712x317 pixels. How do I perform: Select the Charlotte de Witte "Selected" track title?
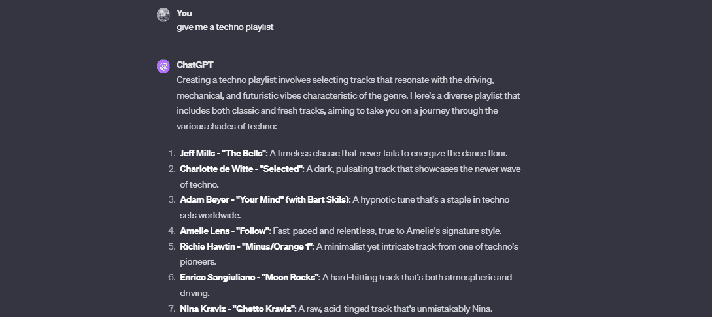[241, 169]
